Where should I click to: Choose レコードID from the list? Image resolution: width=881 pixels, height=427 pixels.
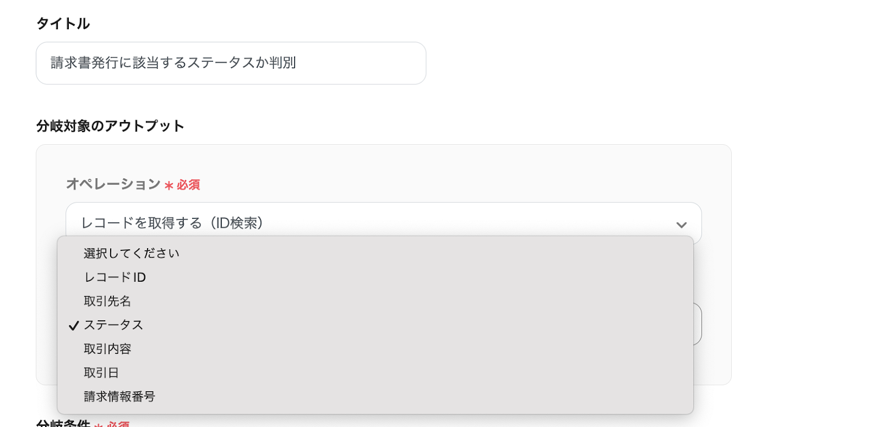pos(115,277)
